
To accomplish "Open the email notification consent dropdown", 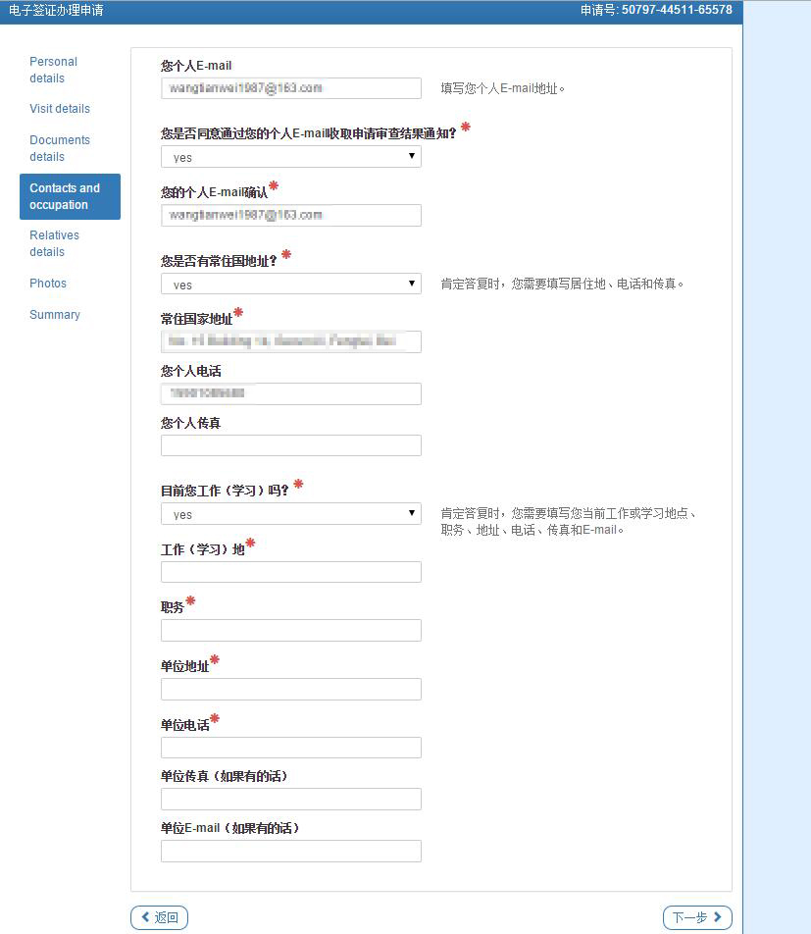I will [290, 158].
